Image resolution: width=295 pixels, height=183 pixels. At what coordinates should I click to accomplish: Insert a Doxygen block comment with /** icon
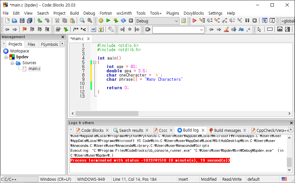[x=76, y=29]
